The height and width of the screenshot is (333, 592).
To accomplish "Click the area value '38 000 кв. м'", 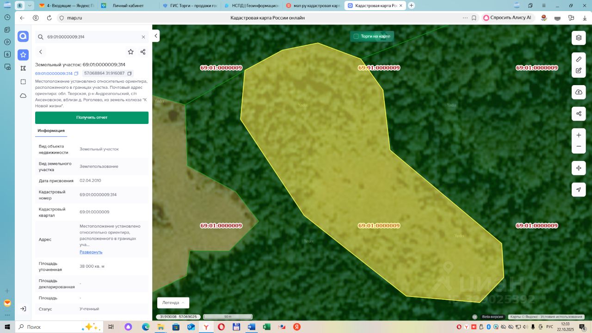I will [92, 266].
